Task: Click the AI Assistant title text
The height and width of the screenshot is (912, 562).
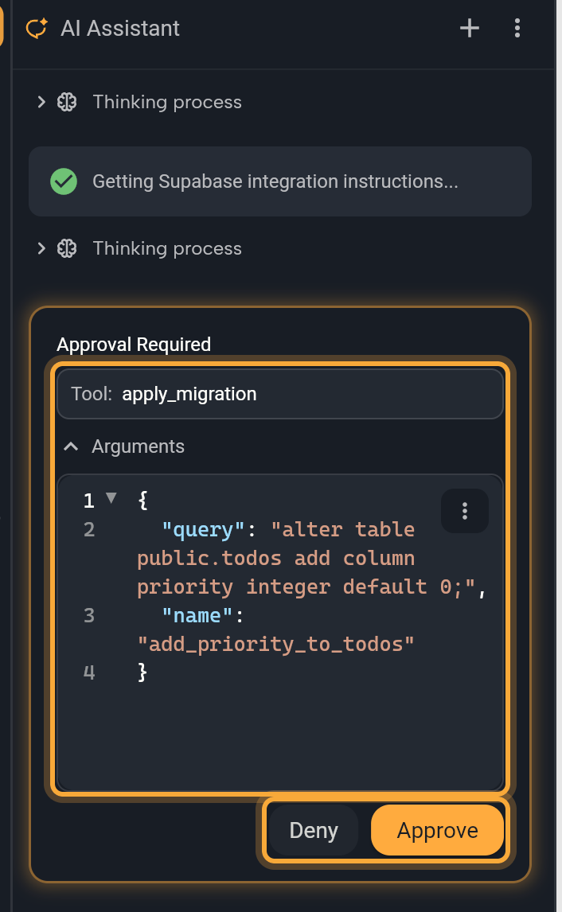Action: (120, 28)
